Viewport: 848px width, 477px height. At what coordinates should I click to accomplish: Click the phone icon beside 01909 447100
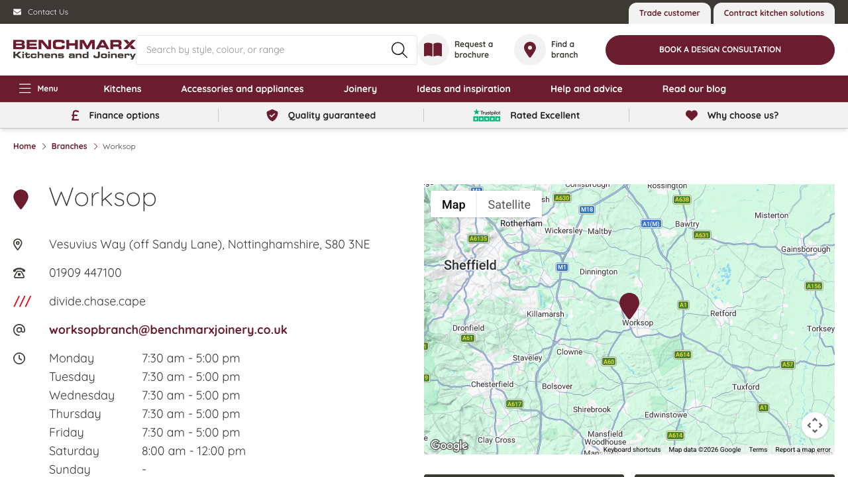19,272
